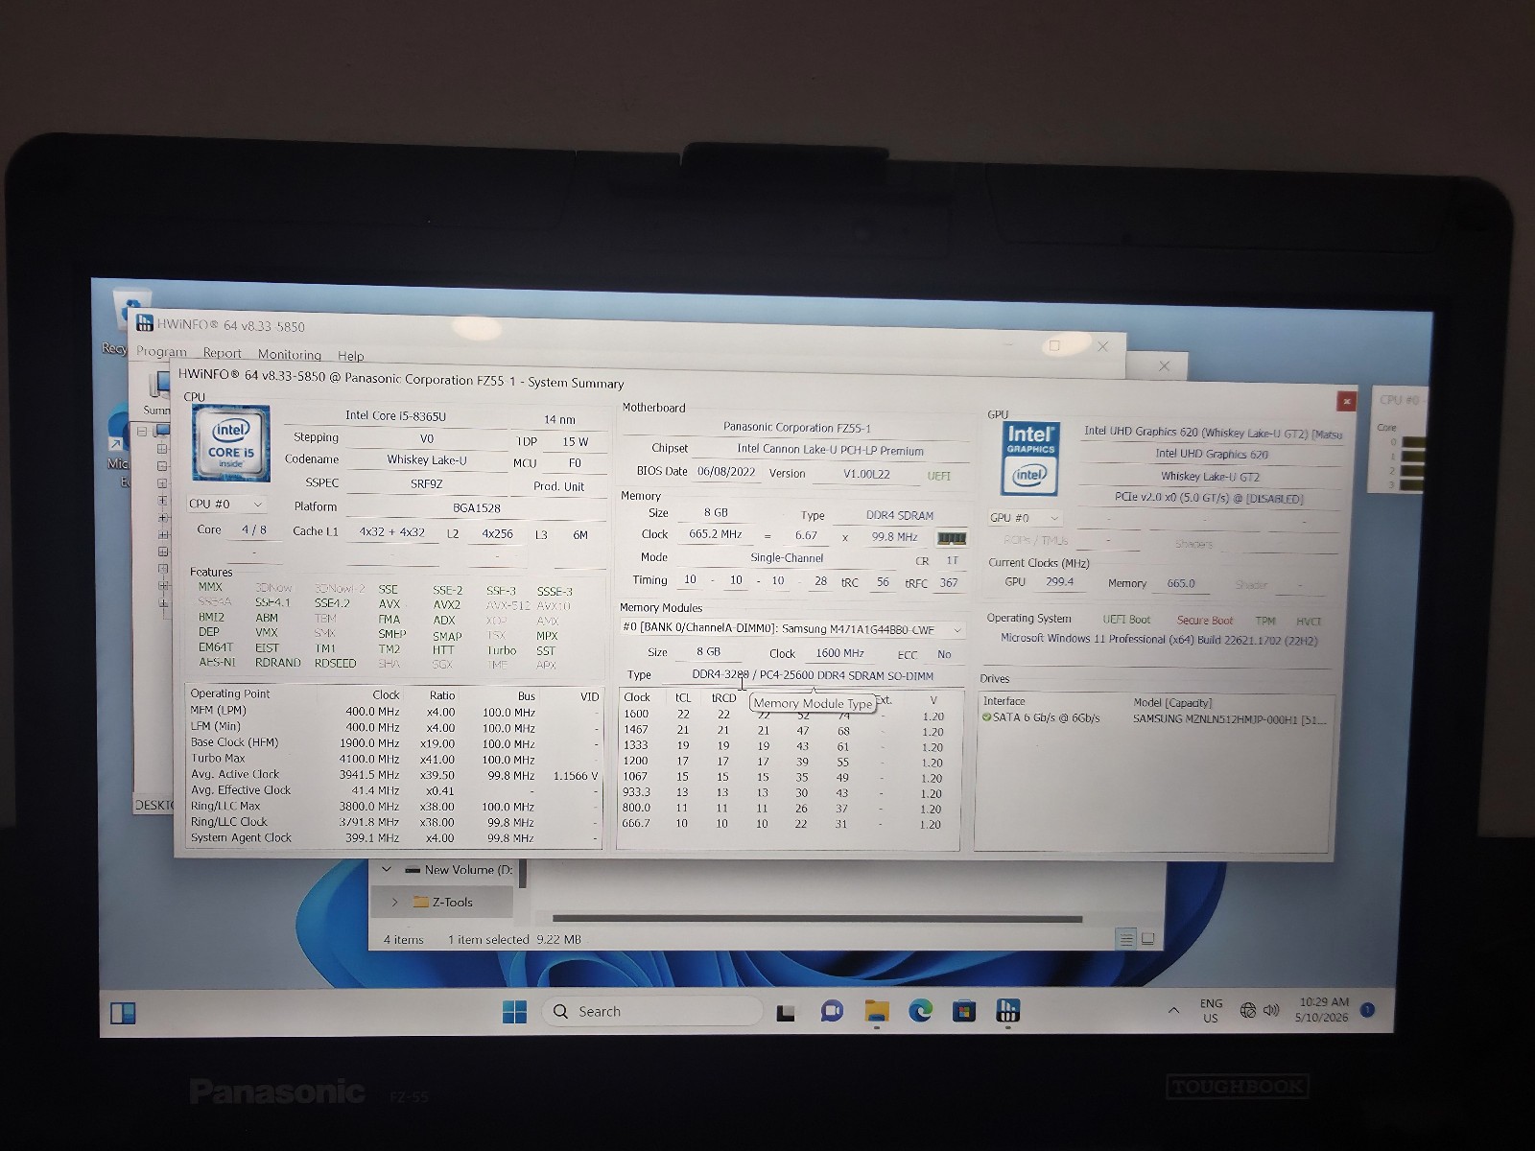
Task: Open the volume tray icon
Action: pos(1271,1010)
